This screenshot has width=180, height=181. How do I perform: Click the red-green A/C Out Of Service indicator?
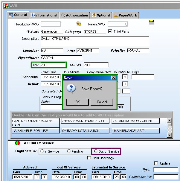(x=18, y=143)
